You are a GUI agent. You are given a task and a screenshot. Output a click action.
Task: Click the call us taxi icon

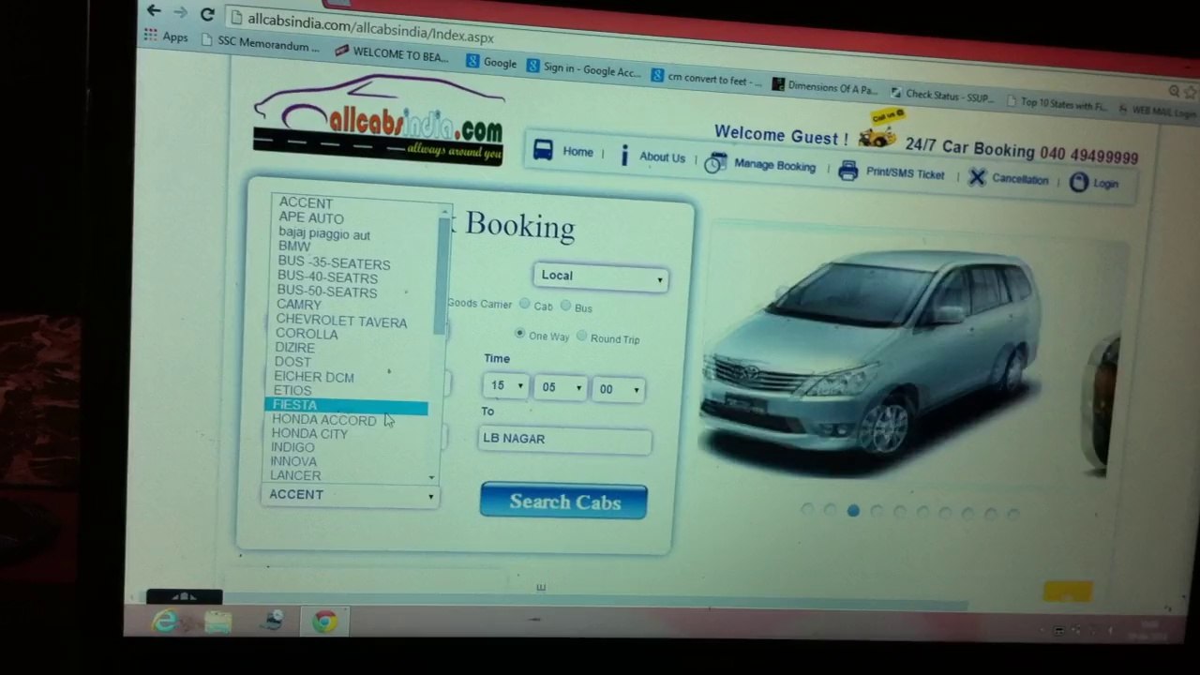879,130
